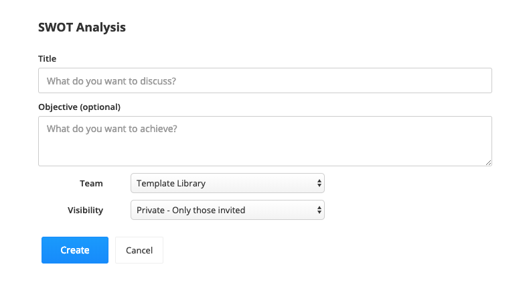Focus the Objective text area
The image size is (531, 289).
tap(264, 141)
